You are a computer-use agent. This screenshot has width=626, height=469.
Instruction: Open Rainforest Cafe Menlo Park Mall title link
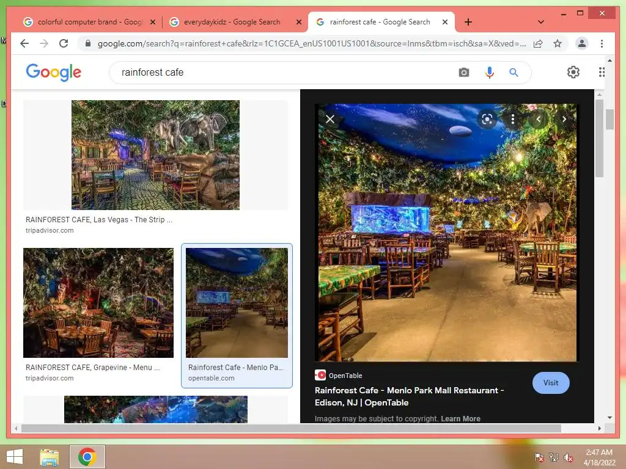409,396
